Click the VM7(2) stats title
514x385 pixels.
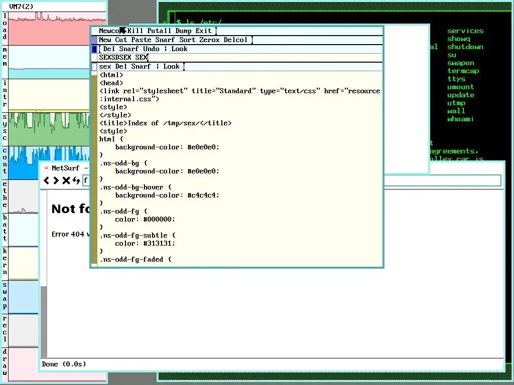[21, 7]
